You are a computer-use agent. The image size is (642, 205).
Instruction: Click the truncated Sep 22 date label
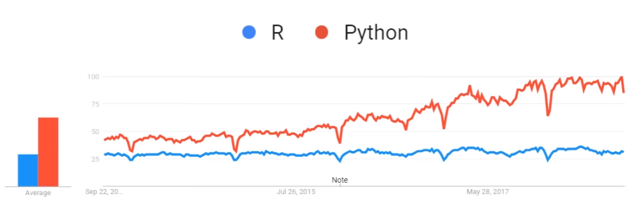click(x=105, y=192)
